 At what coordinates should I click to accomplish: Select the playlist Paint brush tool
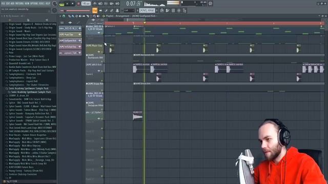coord(73,16)
